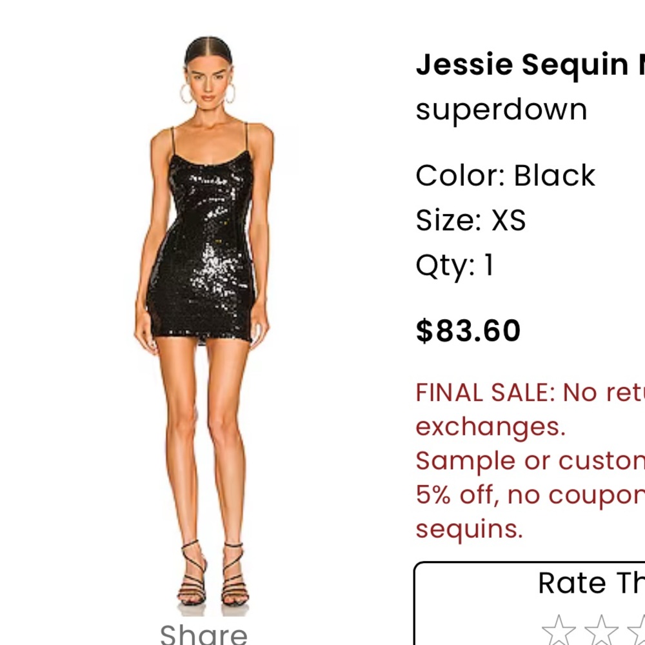The width and height of the screenshot is (645, 645).
Task: Expand the Color: Black option
Action: (x=505, y=174)
